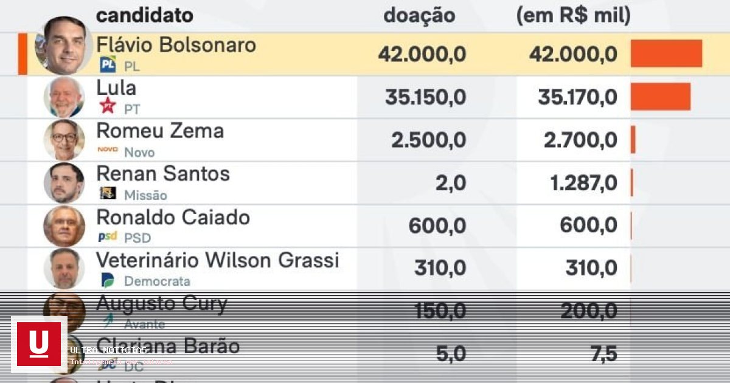730x383 pixels.
Task: Click the red Ultra Notícias U logo
Action: pyautogui.click(x=39, y=344)
